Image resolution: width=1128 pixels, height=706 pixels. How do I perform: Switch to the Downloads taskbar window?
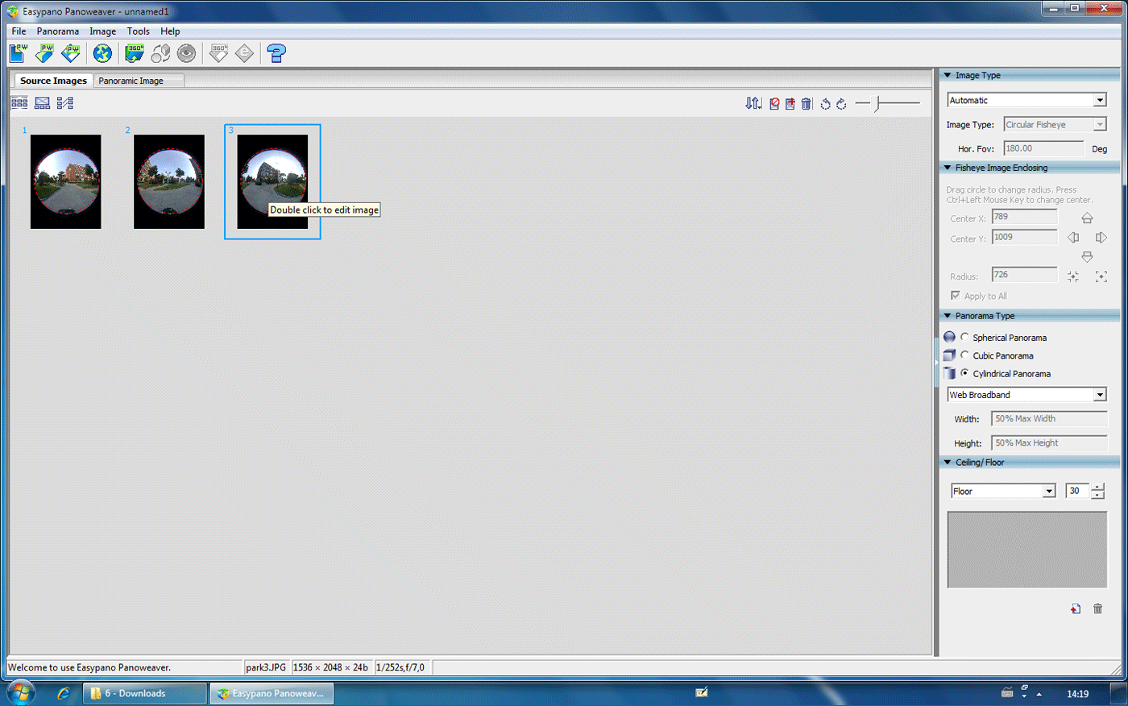(x=145, y=693)
